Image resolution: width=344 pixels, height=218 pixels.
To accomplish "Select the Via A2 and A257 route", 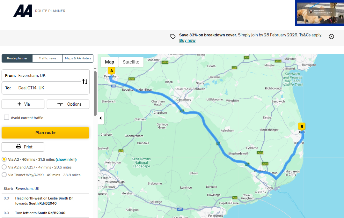I will [4, 167].
